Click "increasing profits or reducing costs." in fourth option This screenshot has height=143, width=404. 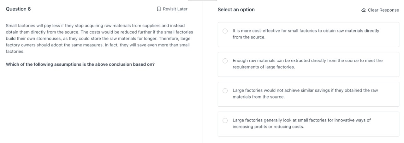click(x=268, y=127)
